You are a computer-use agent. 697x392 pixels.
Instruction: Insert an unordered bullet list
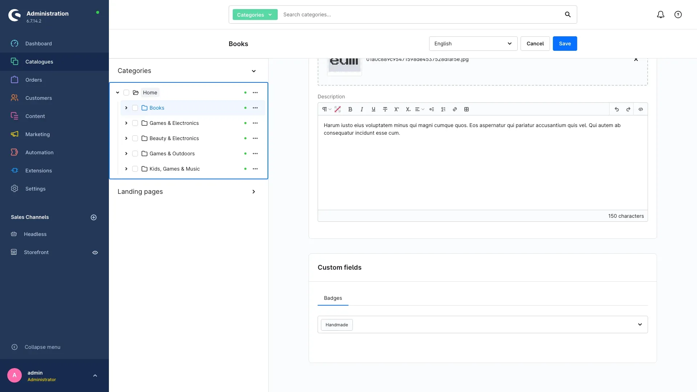(432, 109)
